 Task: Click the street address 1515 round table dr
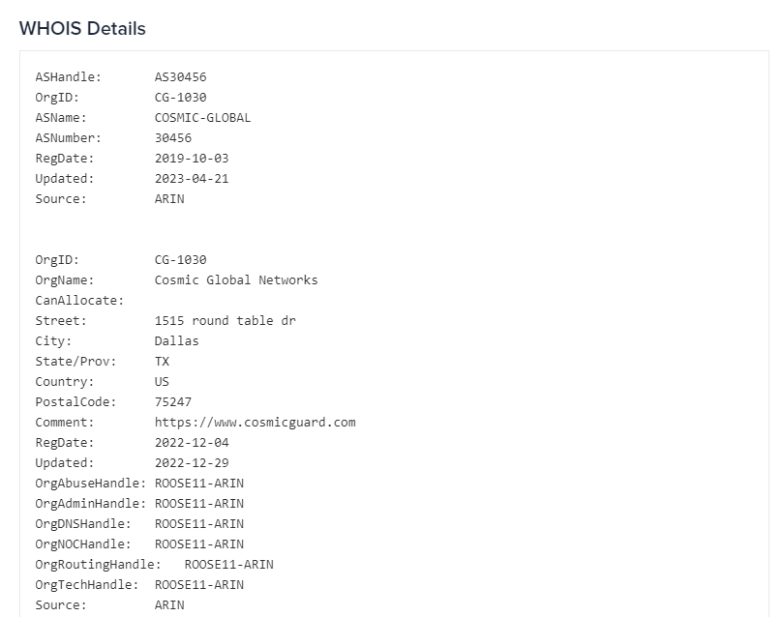[226, 321]
